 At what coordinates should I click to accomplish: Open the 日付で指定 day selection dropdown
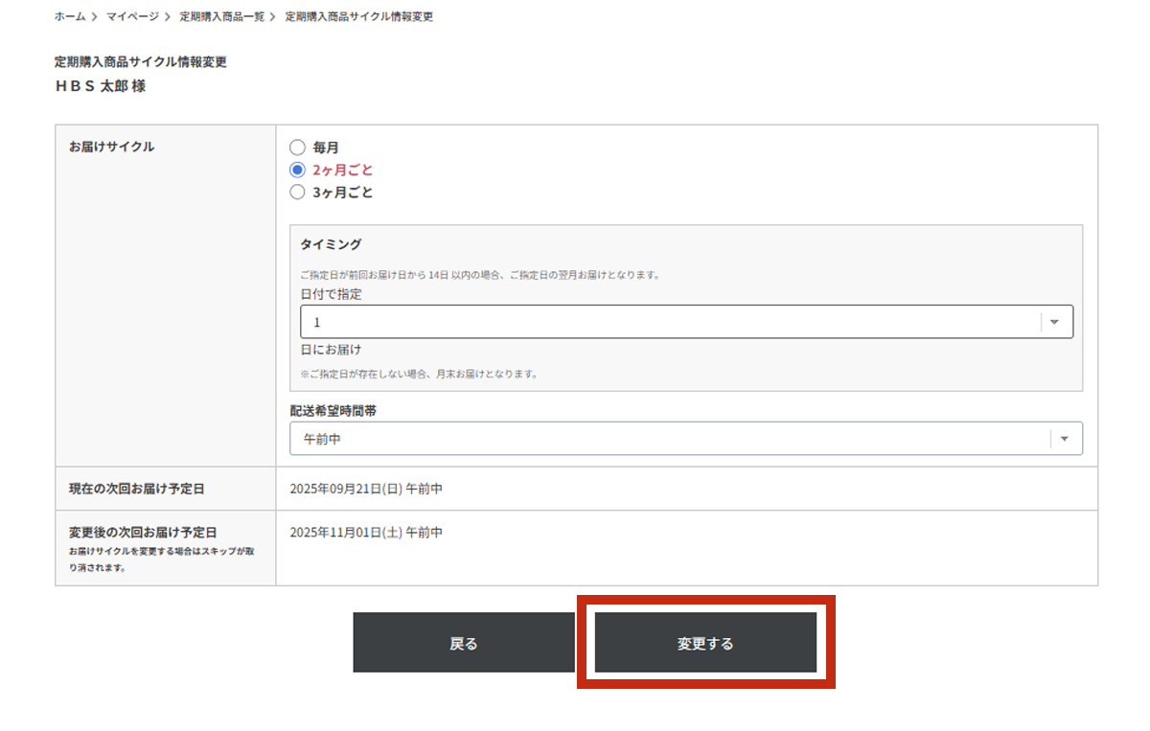pos(671,322)
